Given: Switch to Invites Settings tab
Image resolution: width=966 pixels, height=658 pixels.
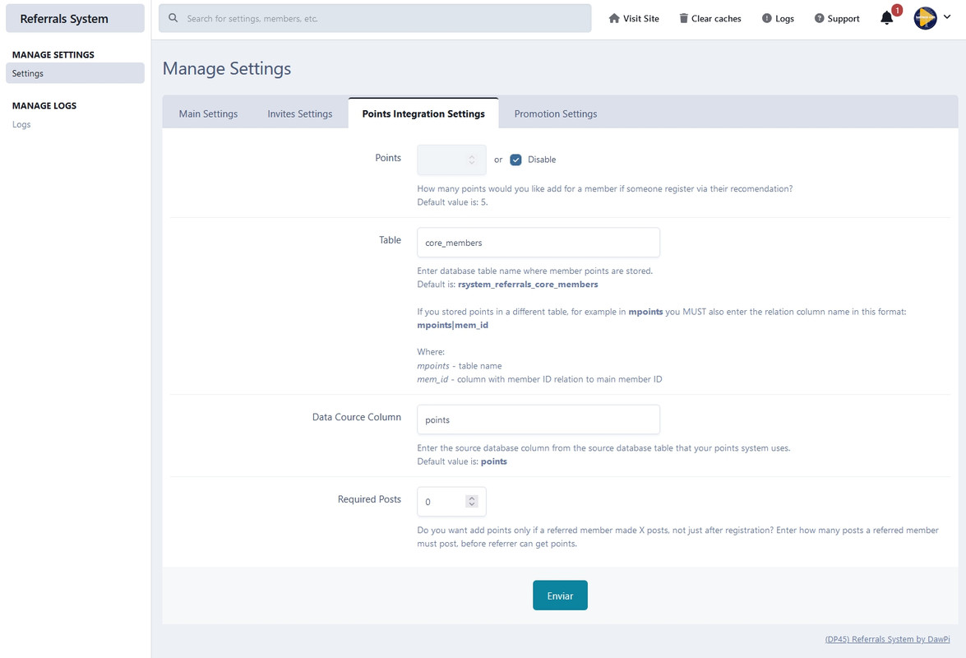Looking at the screenshot, I should [300, 114].
